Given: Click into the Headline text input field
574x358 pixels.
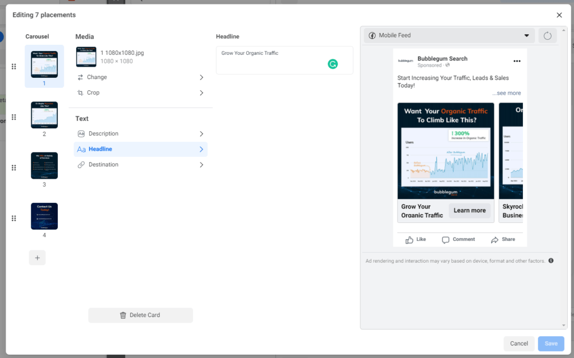Looking at the screenshot, I should 284,60.
